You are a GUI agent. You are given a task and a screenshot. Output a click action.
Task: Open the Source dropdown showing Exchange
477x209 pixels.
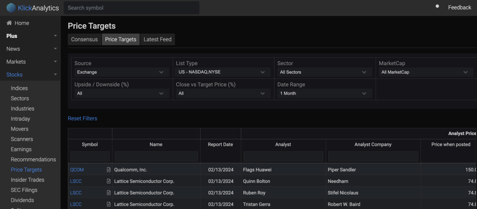tap(122, 72)
